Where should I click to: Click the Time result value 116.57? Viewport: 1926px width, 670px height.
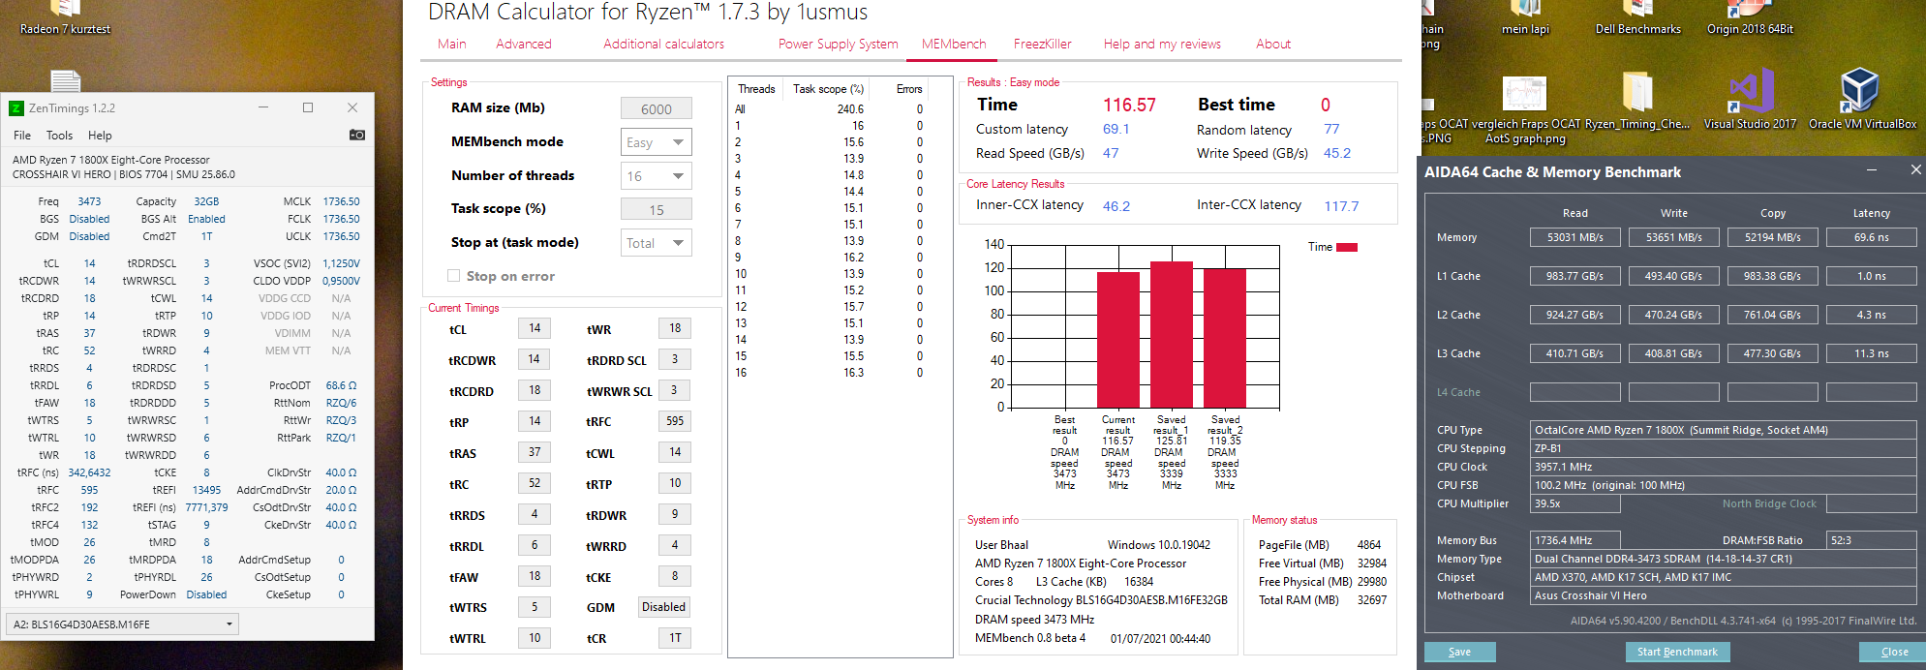click(x=1129, y=105)
